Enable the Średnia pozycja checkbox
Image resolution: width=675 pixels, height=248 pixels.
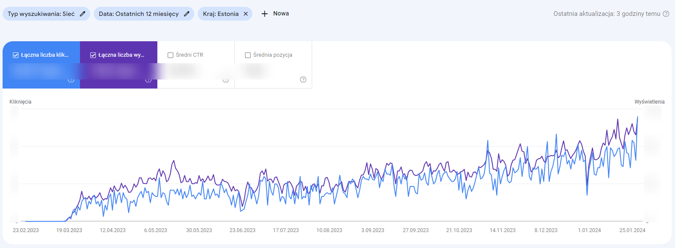pos(248,55)
